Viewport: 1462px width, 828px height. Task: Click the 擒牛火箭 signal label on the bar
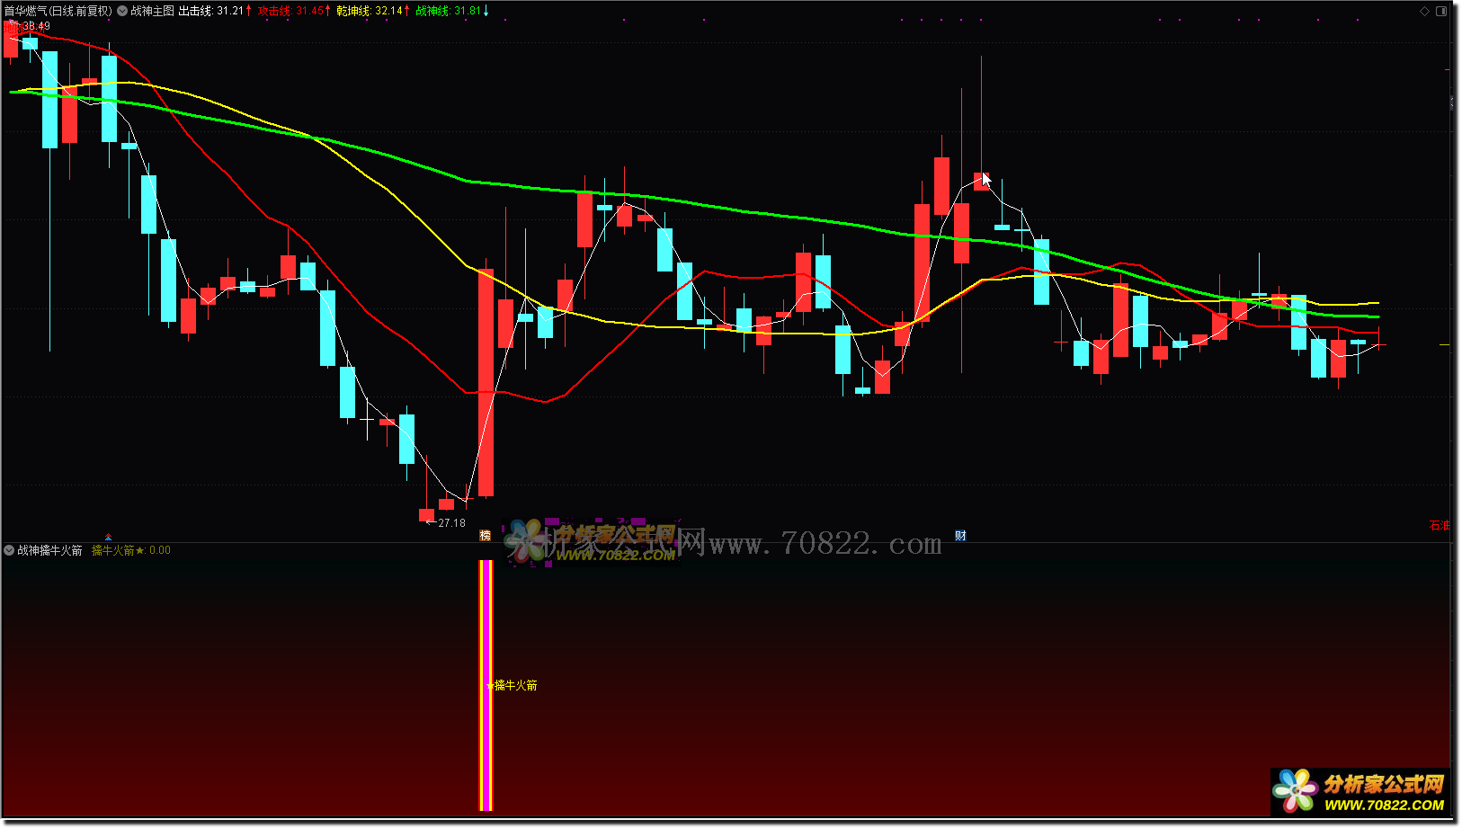click(x=516, y=685)
